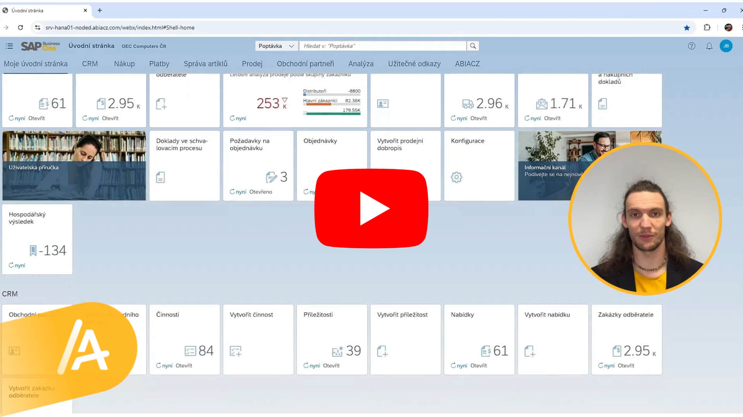Open the Užitečné odkazy tab

coord(414,64)
